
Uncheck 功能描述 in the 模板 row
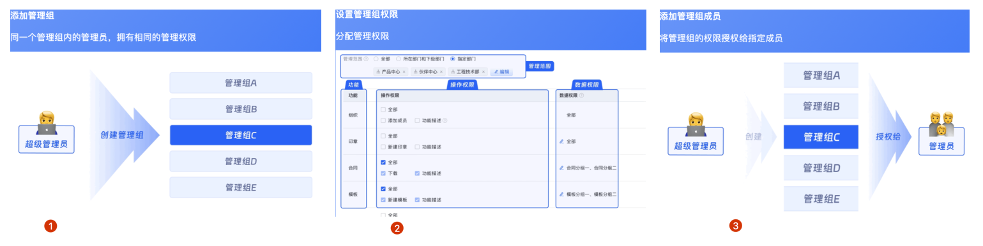[417, 199]
